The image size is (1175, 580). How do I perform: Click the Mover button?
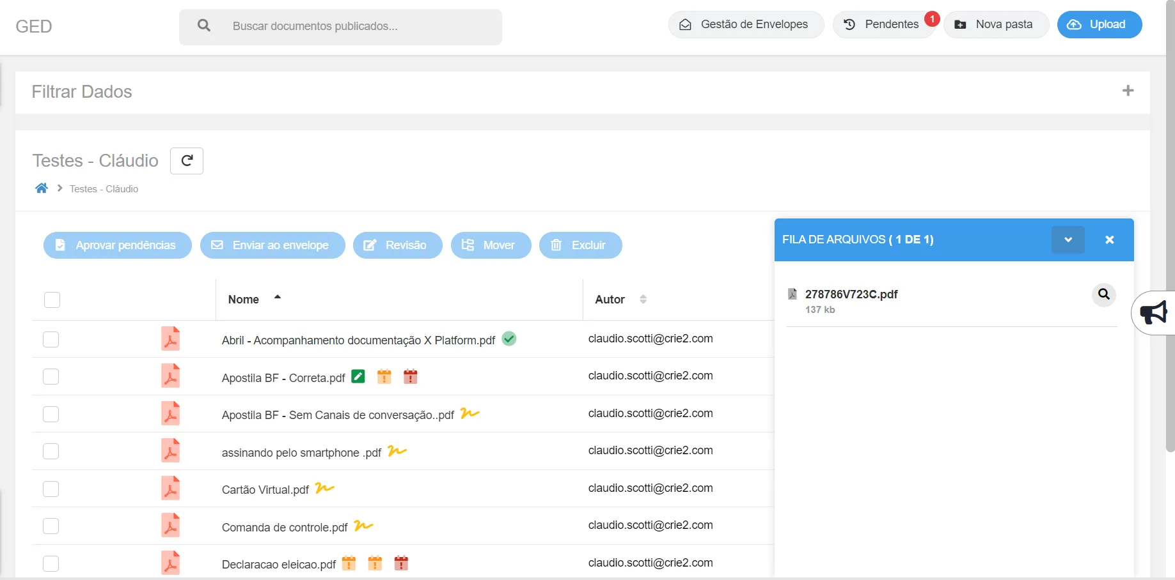(491, 245)
